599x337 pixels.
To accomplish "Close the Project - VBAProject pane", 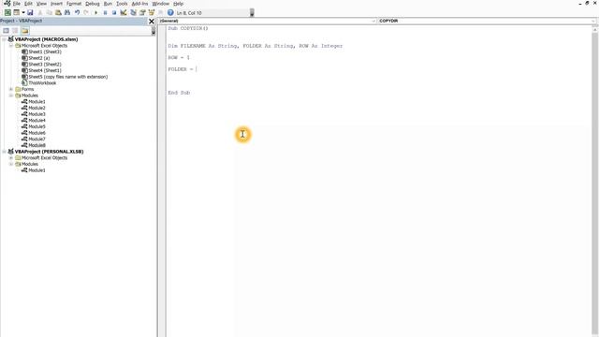I will point(152,22).
